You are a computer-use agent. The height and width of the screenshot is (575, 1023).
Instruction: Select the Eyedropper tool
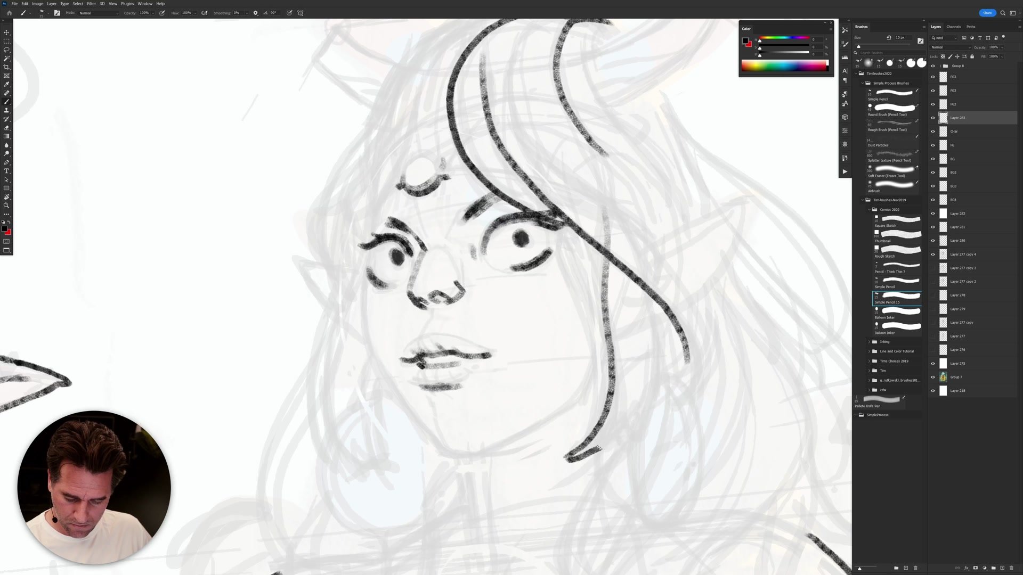(6, 84)
